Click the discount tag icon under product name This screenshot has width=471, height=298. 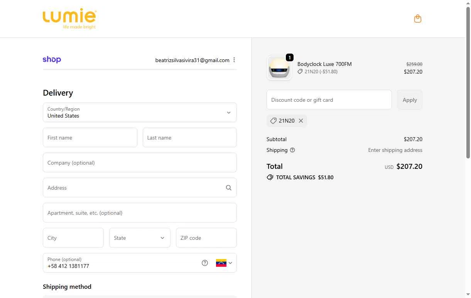point(300,72)
